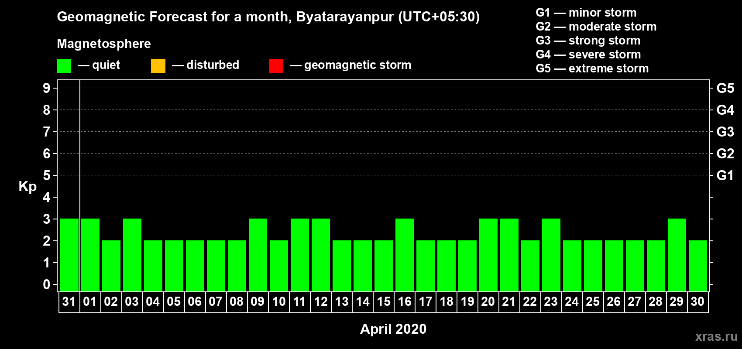Click the bar above date 26
742x349 pixels.
click(x=614, y=266)
